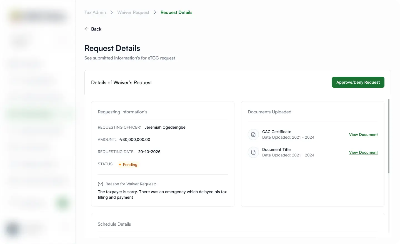Click the Details of Waiver's Request heading
The height and width of the screenshot is (244, 400).
[121, 83]
